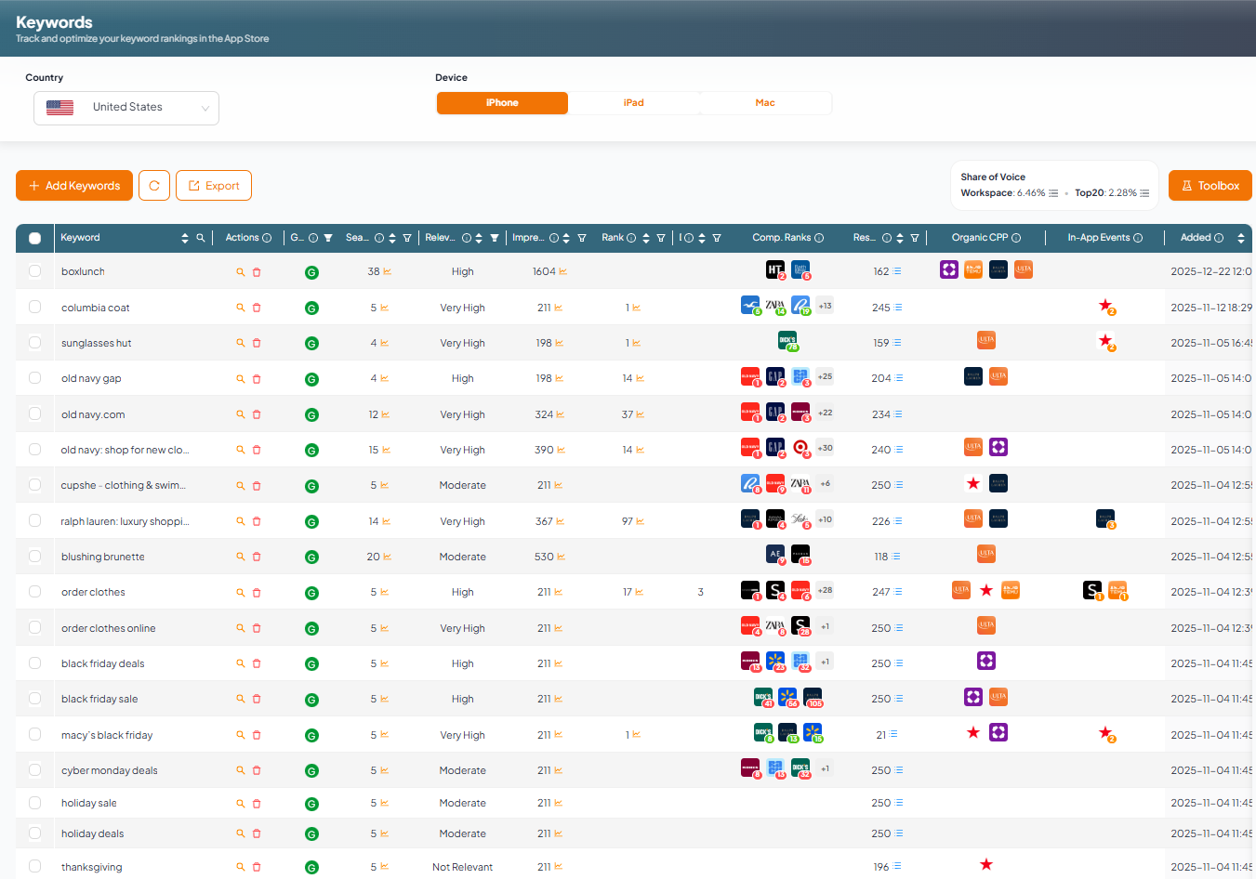Switch to the Mac device tab
1256x879 pixels.
(x=765, y=103)
